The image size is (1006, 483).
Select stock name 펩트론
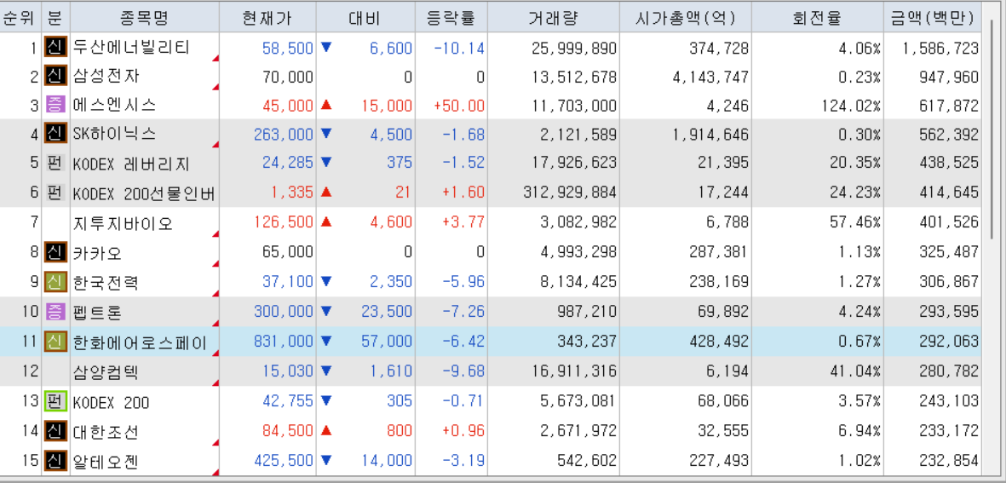[x=97, y=313]
